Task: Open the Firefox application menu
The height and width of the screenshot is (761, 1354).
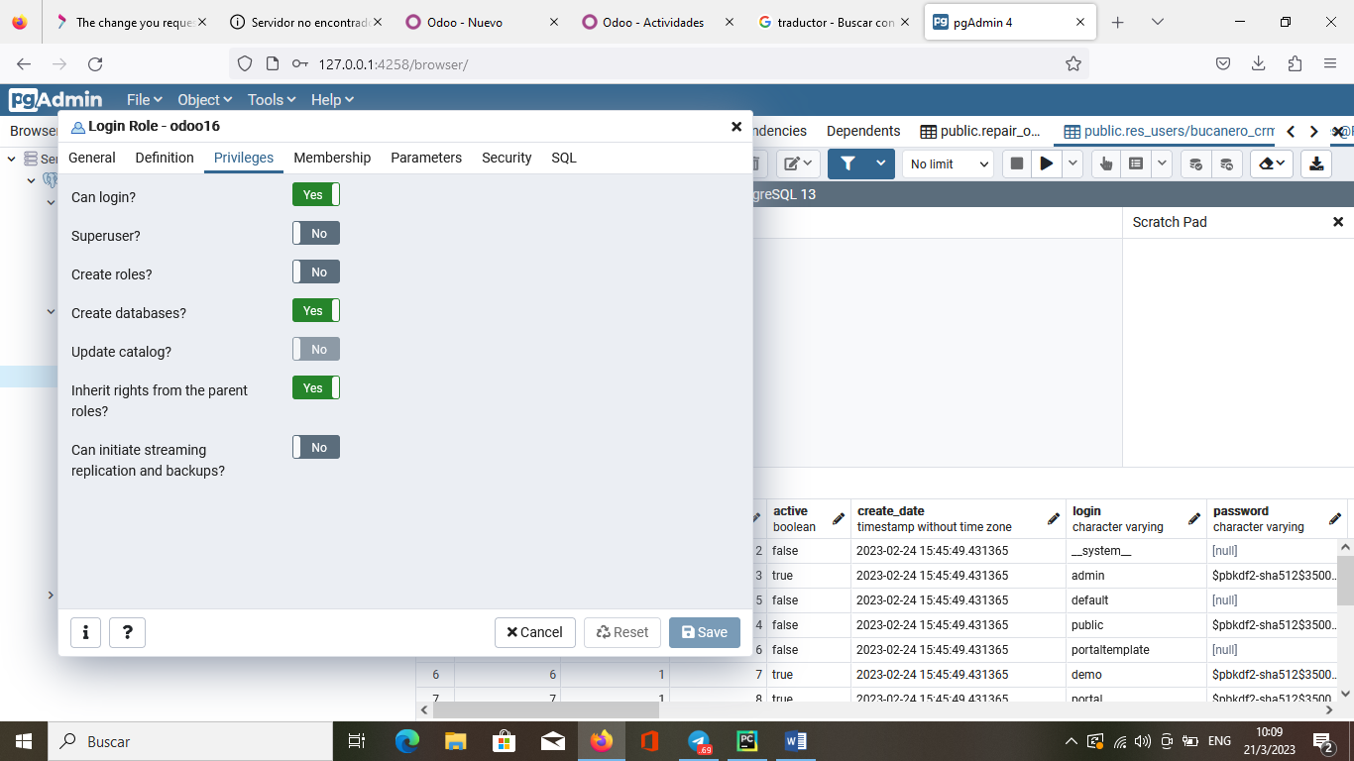Action: [1330, 63]
